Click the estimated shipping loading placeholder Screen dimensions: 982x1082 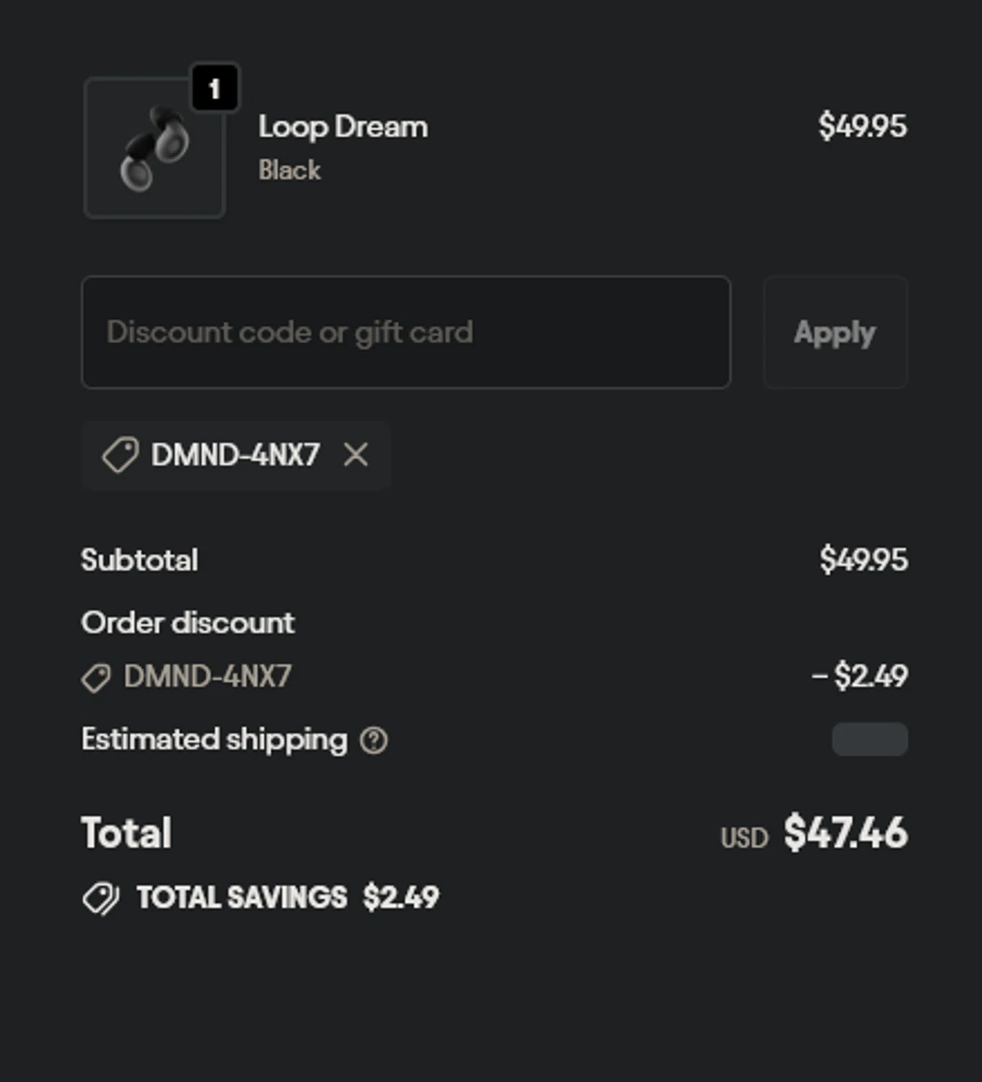point(869,739)
